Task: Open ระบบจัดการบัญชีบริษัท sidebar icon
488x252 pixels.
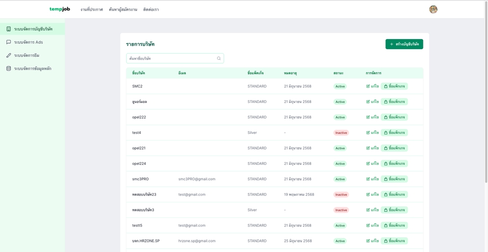Action: pos(9,29)
